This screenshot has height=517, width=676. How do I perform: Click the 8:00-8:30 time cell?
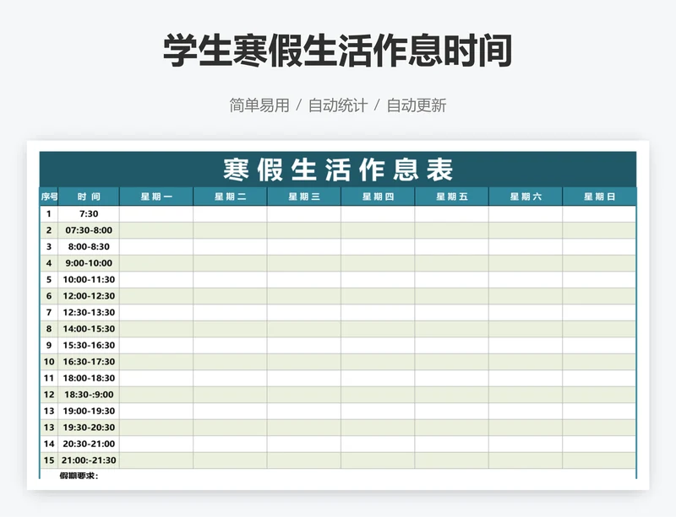[89, 246]
